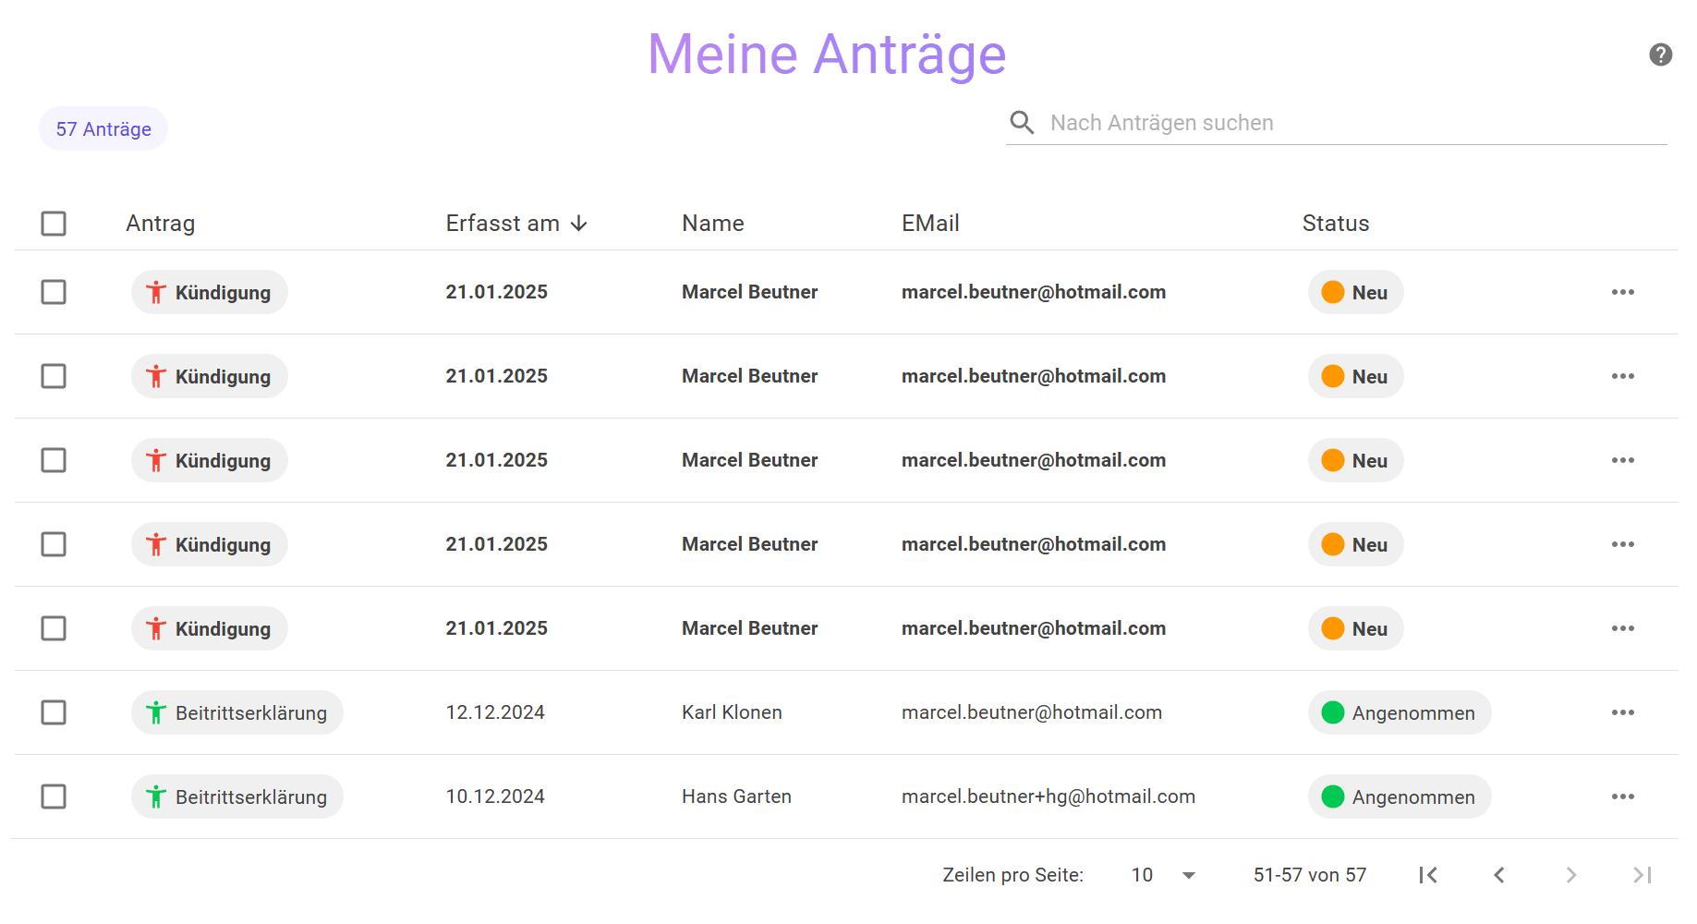Click Beitrittserklärung chip for Karl Klonen
The height and width of the screenshot is (924, 1697).
(x=237, y=712)
